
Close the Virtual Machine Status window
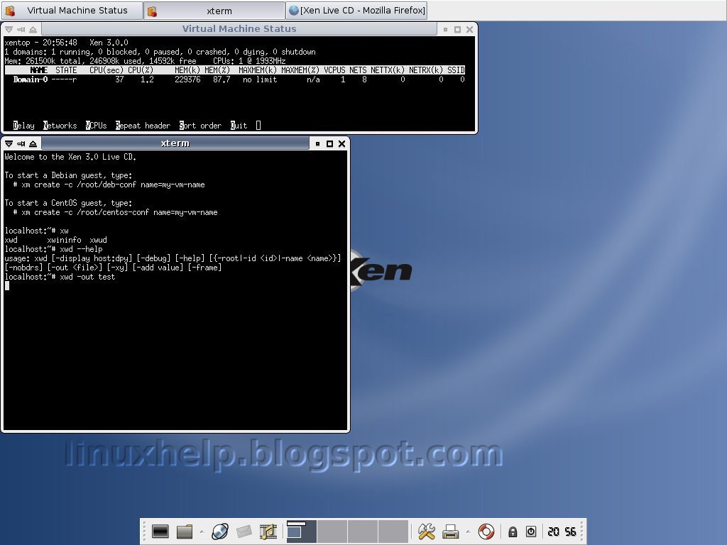(470, 29)
